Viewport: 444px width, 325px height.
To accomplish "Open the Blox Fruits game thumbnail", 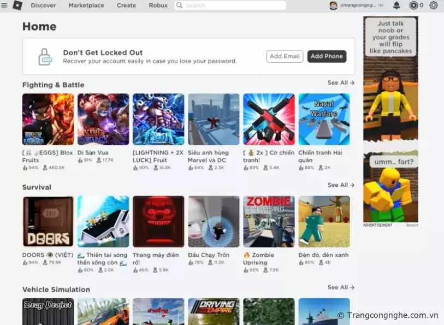I will [x=48, y=119].
